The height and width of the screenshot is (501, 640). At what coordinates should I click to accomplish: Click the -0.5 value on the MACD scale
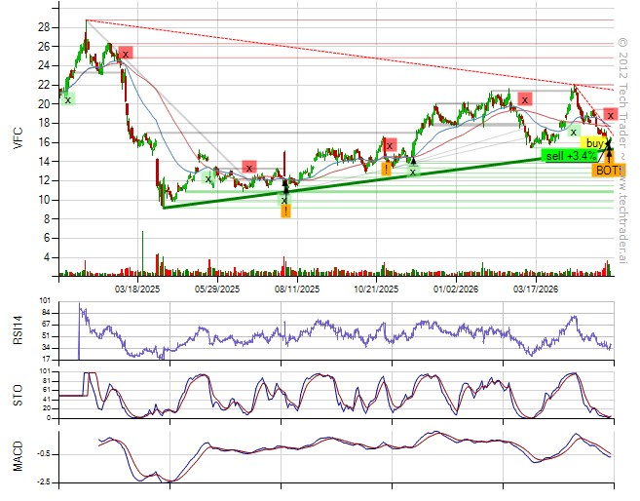pyautogui.click(x=45, y=454)
